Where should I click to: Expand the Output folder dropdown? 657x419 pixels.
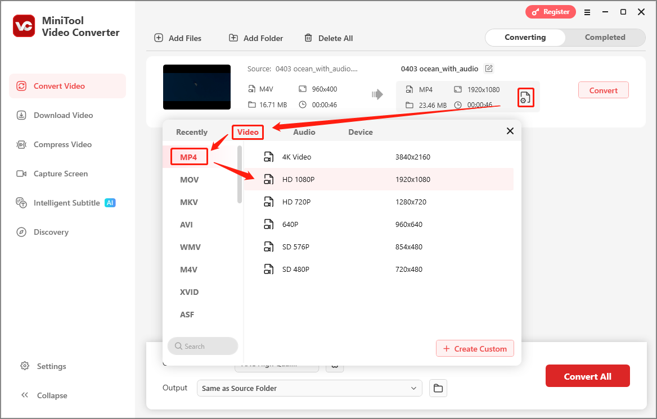pyautogui.click(x=309, y=388)
